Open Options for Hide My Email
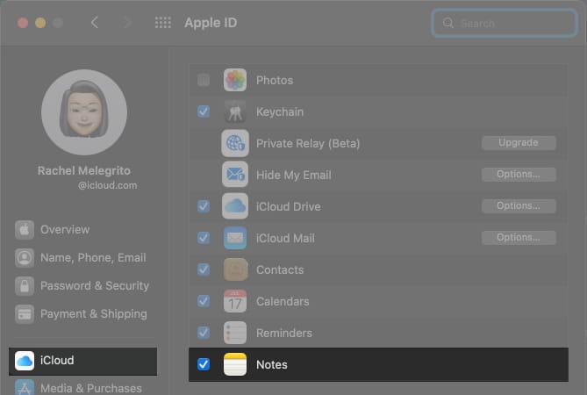 519,174
